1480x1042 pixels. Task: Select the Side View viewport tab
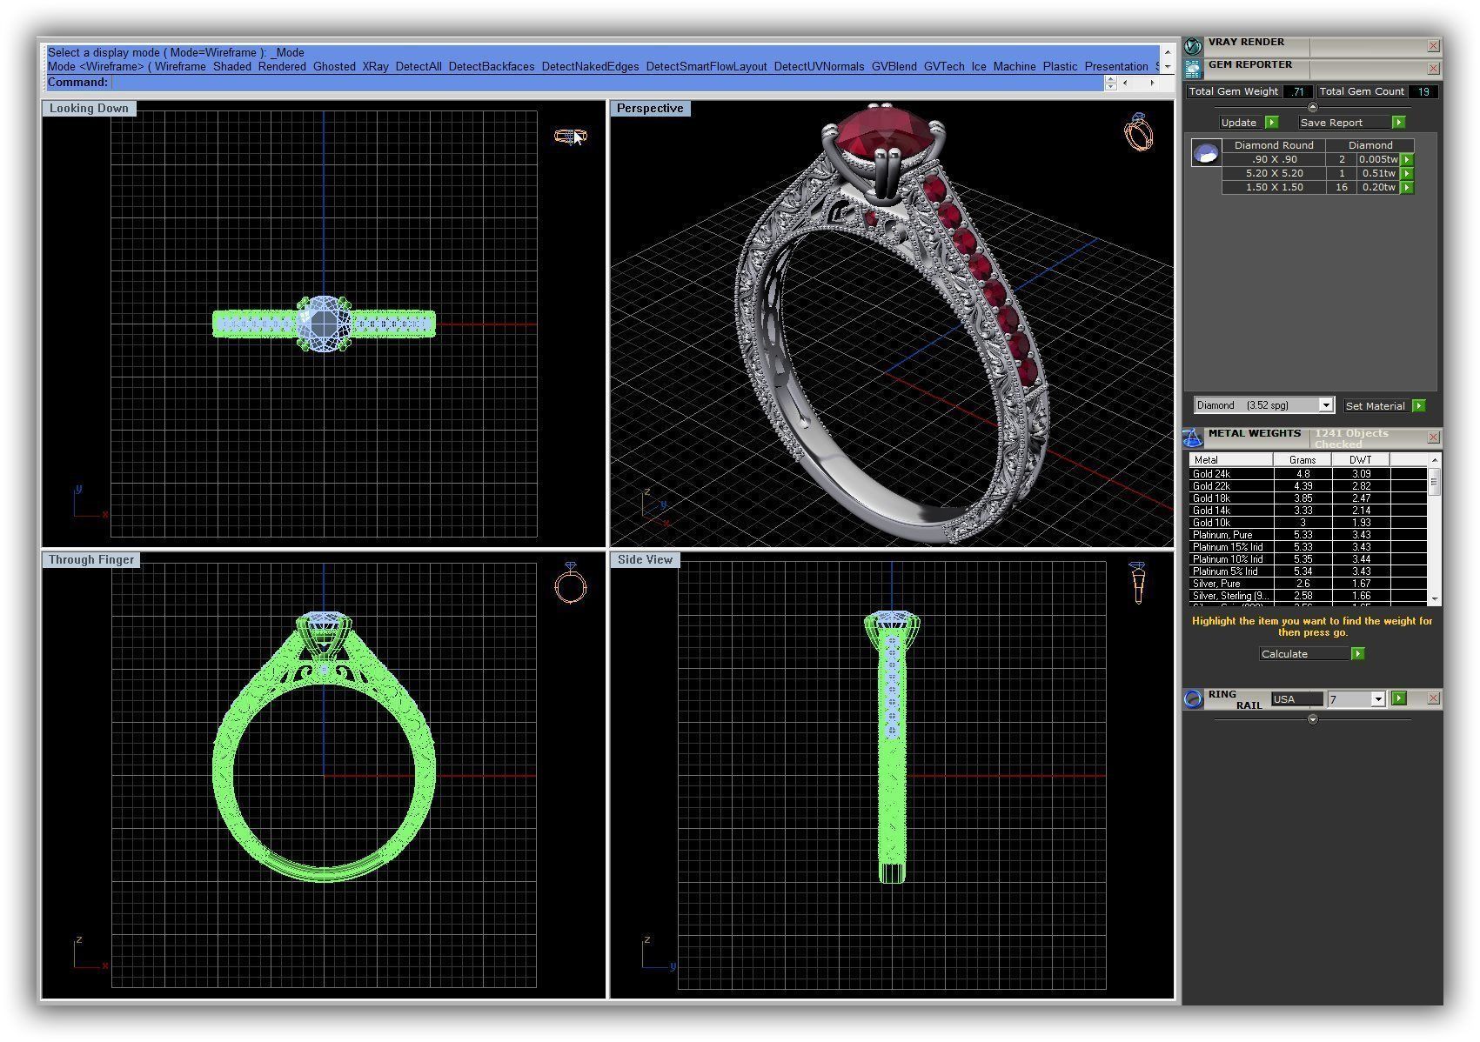tap(645, 560)
